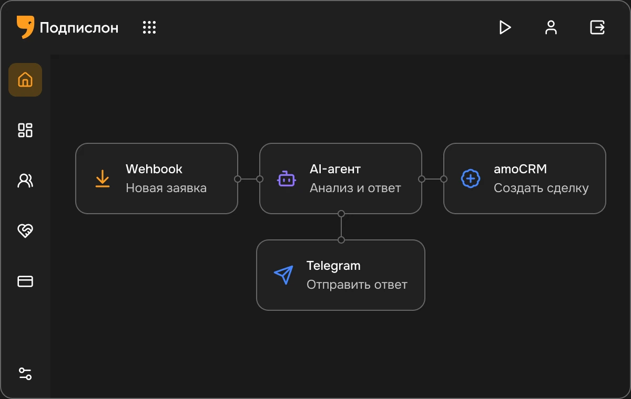This screenshot has width=631, height=399.
Task: Click the purple robot icon in AI-агент node
Action: pos(286,178)
